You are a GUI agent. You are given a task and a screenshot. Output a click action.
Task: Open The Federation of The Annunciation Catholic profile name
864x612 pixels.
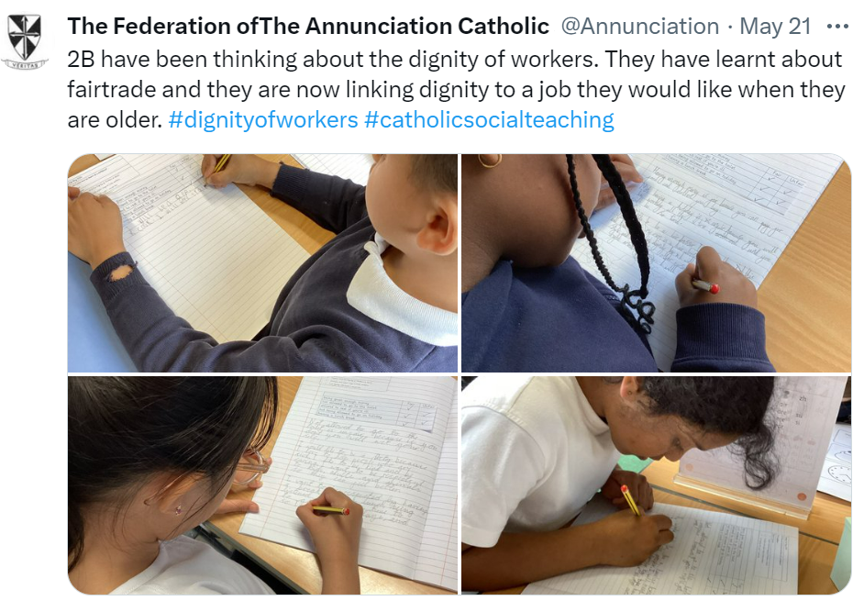pyautogui.click(x=308, y=26)
